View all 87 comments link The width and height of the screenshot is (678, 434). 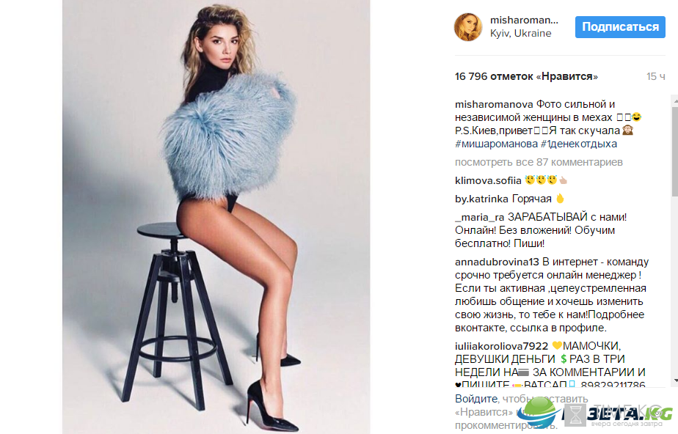[x=539, y=162]
